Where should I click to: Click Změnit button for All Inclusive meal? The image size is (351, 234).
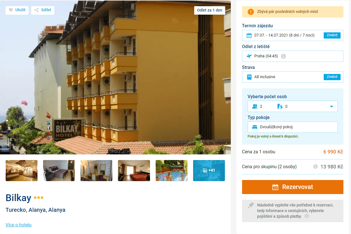click(x=332, y=77)
